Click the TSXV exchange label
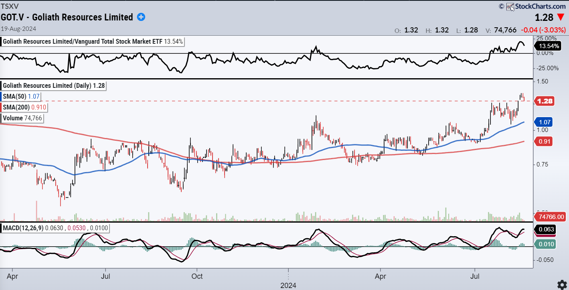 point(9,6)
